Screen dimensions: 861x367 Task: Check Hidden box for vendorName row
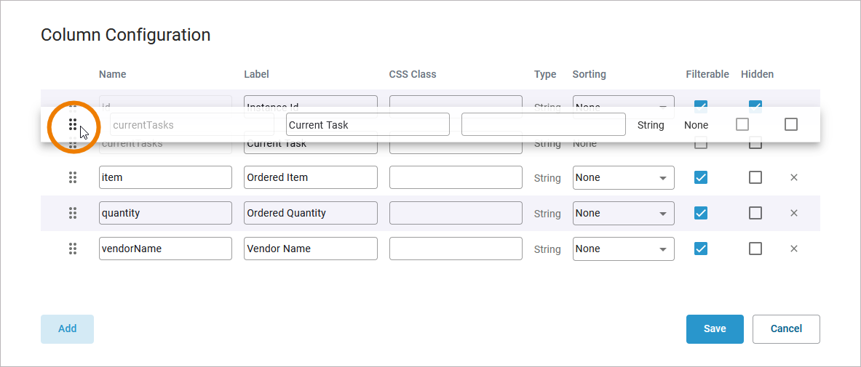pos(755,249)
